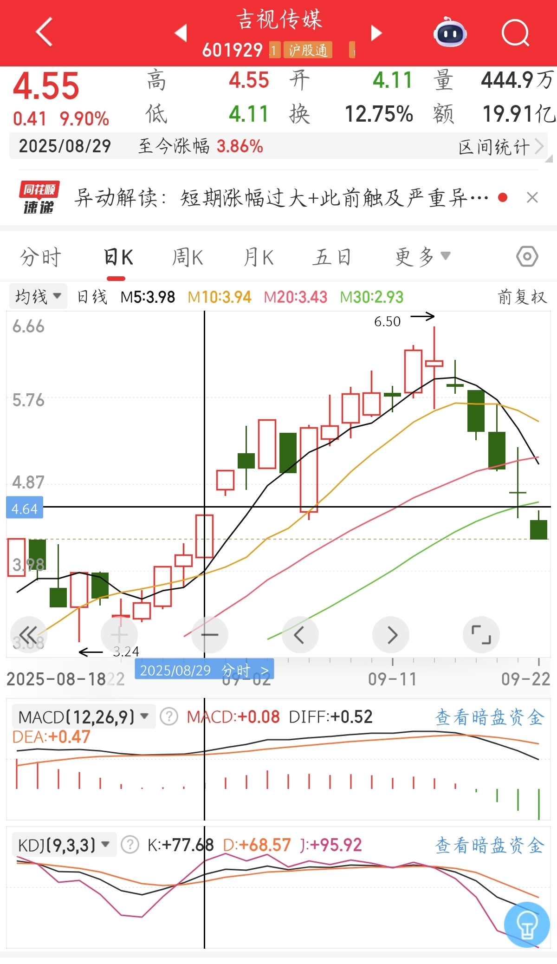This screenshot has width=557, height=964.
Task: Switch to 五日 tab
Action: tap(331, 257)
